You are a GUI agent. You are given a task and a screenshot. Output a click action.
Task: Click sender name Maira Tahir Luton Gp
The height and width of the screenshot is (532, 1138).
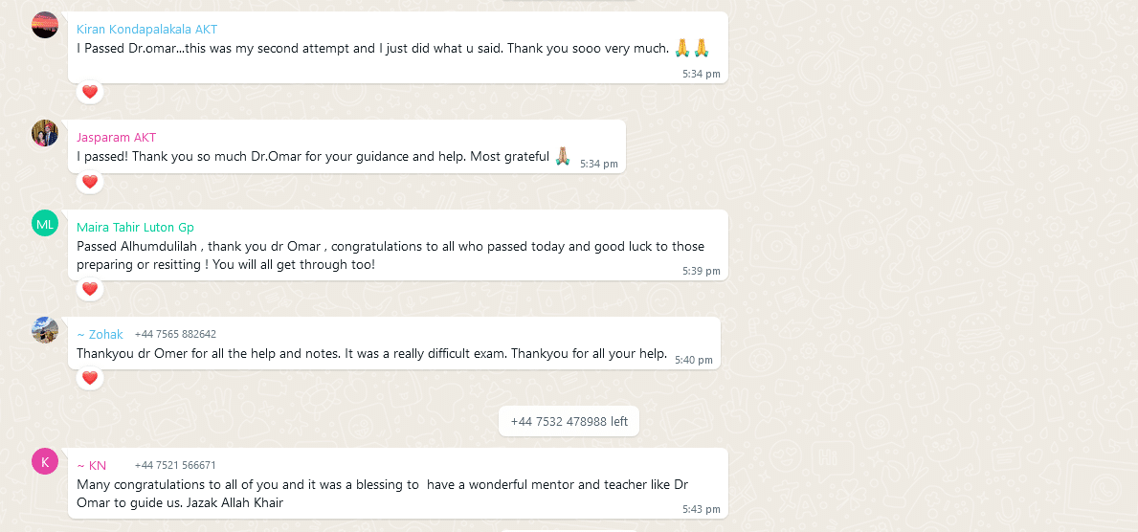[135, 228]
